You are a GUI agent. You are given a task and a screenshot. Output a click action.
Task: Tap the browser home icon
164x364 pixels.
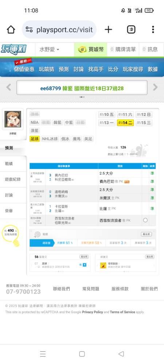pos(11,30)
